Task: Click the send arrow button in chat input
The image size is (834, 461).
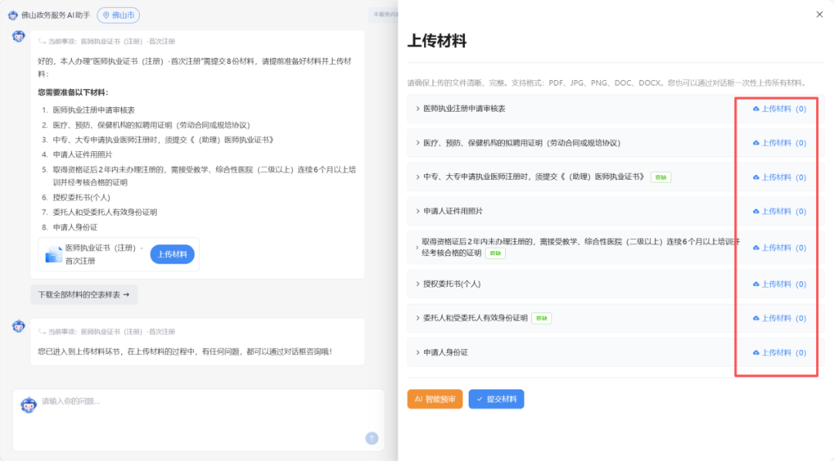Action: [371, 438]
